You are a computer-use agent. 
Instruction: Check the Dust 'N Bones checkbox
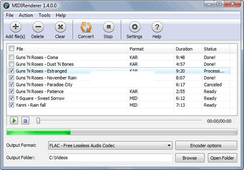(x=12, y=64)
